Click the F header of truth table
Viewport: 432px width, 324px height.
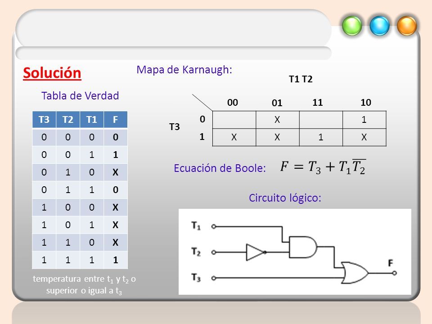pos(116,120)
